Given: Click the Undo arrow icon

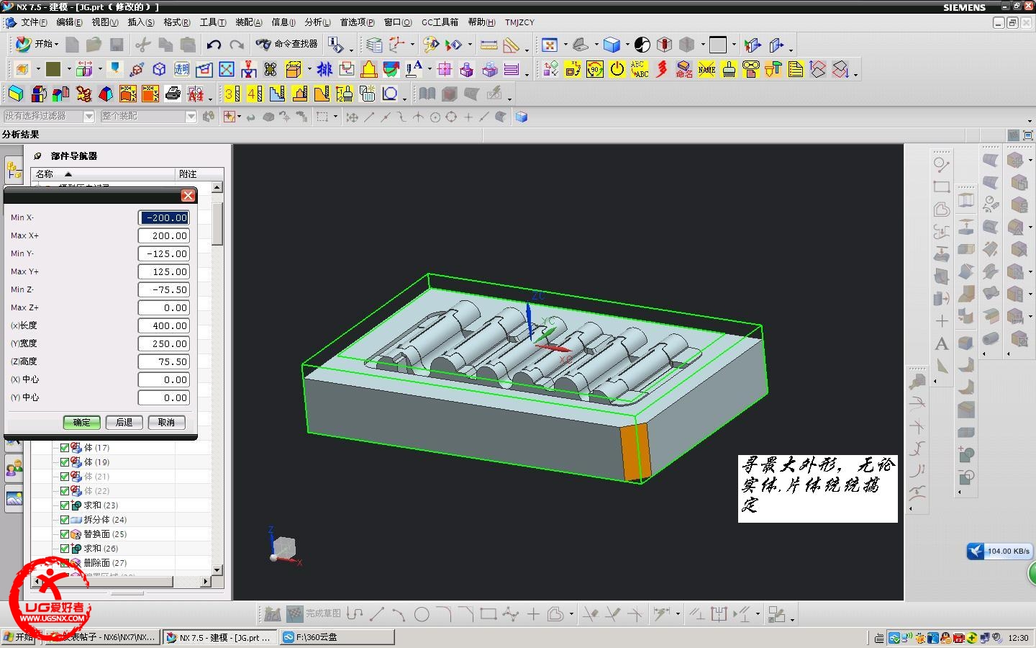Looking at the screenshot, I should pyautogui.click(x=214, y=45).
